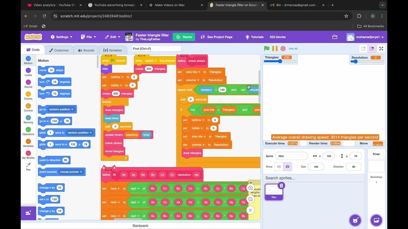The height and width of the screenshot is (229, 408).
Task: Open the Backpack panel
Action: coord(141,226)
